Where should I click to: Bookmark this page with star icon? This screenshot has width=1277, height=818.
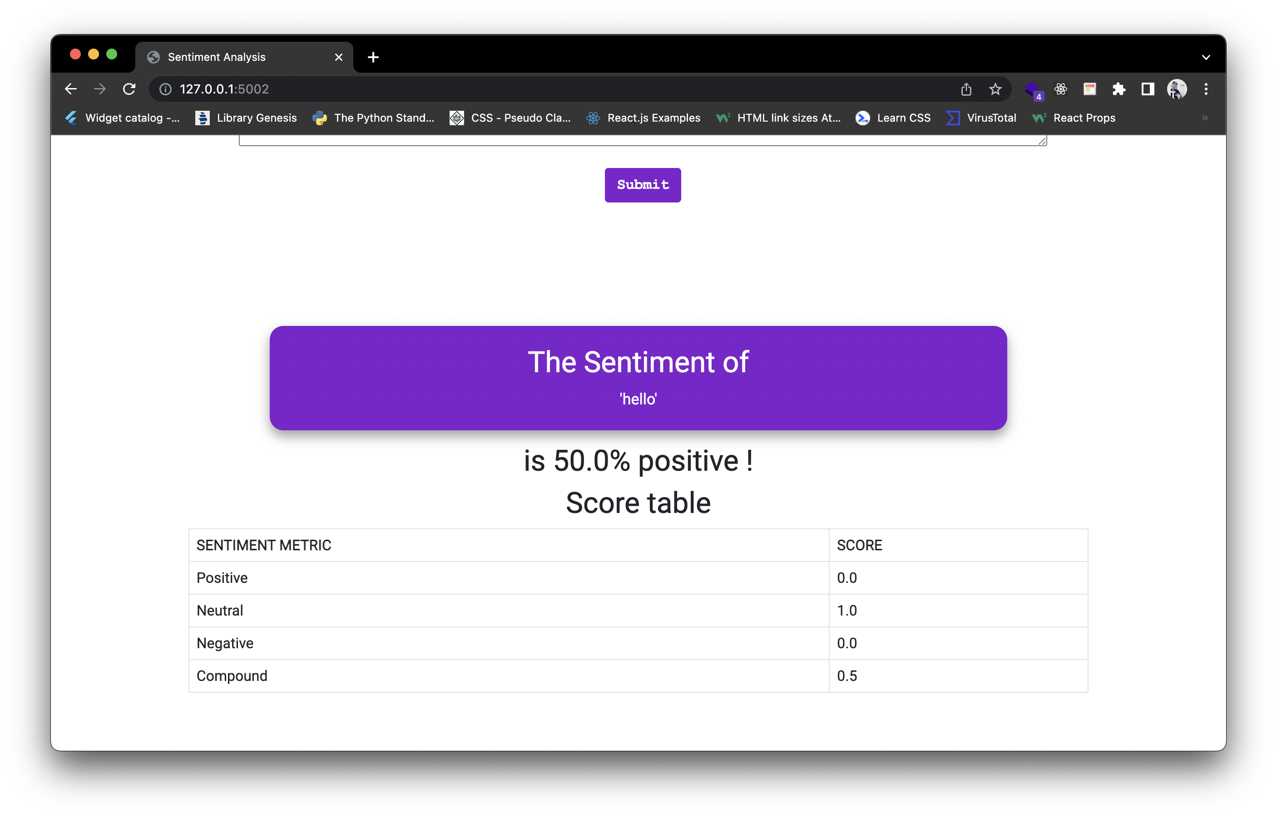(995, 89)
